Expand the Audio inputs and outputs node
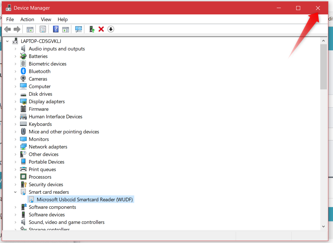This screenshot has height=243, width=333. [x=15, y=49]
